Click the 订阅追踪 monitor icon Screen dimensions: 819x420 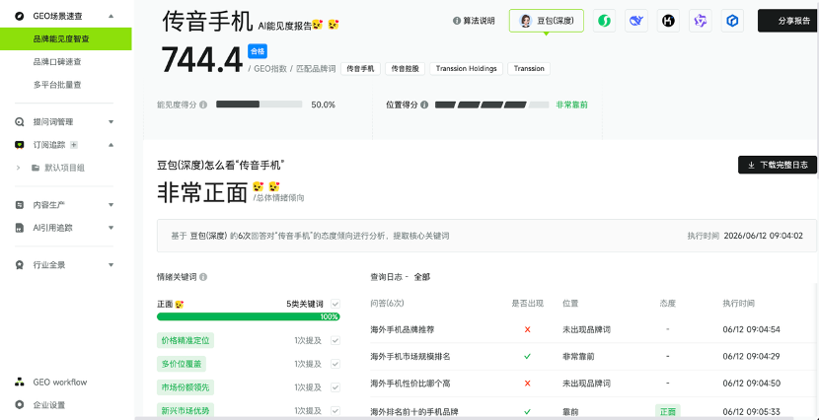click(x=20, y=145)
